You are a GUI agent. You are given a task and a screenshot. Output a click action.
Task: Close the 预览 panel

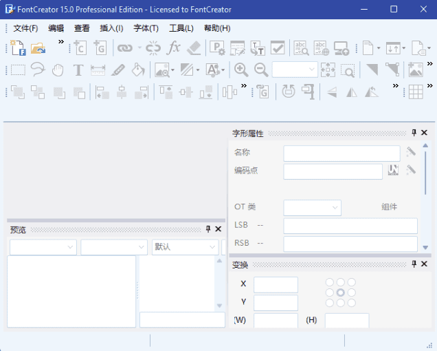pos(218,229)
